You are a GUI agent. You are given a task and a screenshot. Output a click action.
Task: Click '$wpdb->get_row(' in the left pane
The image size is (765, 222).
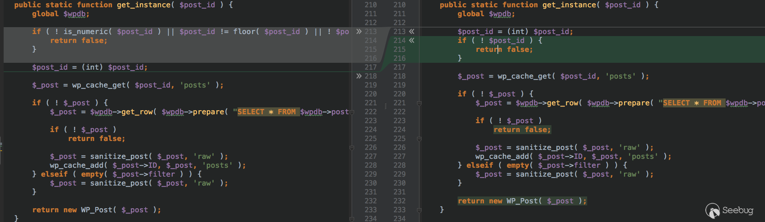pos(123,112)
